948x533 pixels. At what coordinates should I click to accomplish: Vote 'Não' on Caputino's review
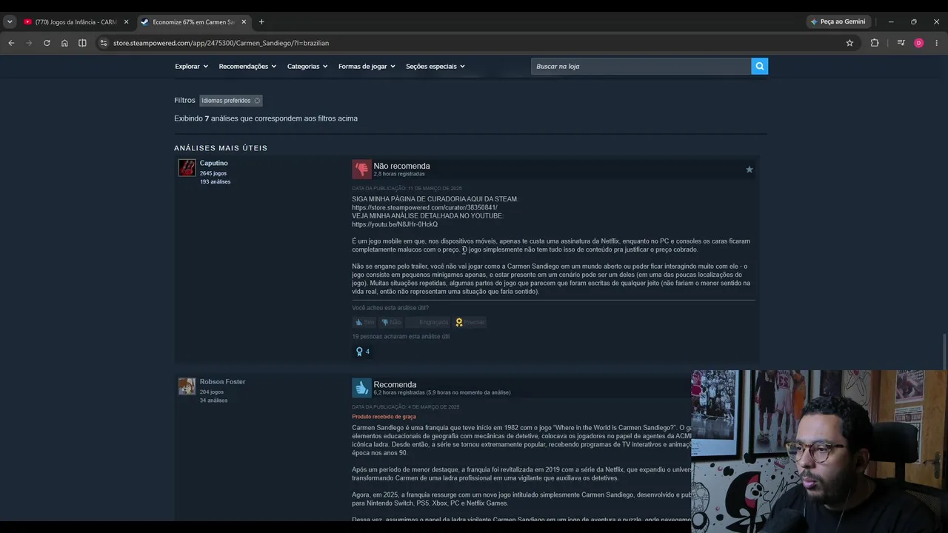pos(391,322)
